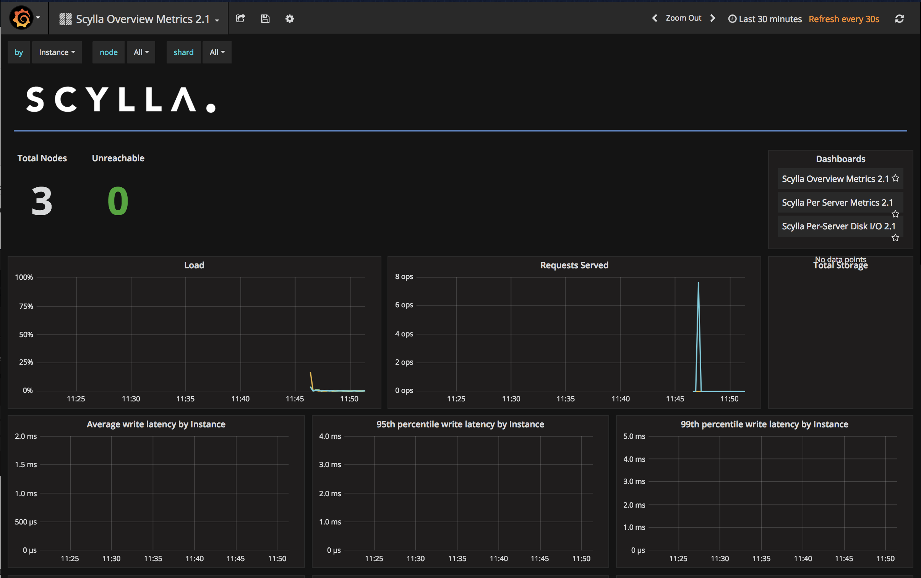921x578 pixels.
Task: Click the share dashboard icon
Action: 240,18
